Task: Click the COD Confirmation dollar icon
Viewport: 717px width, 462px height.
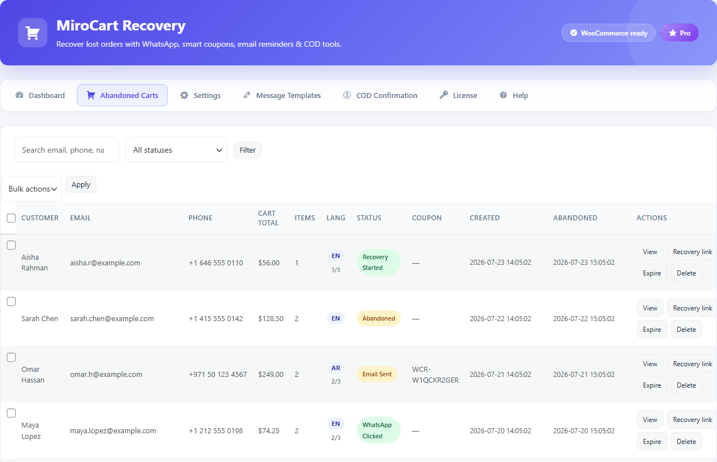Action: pos(347,95)
